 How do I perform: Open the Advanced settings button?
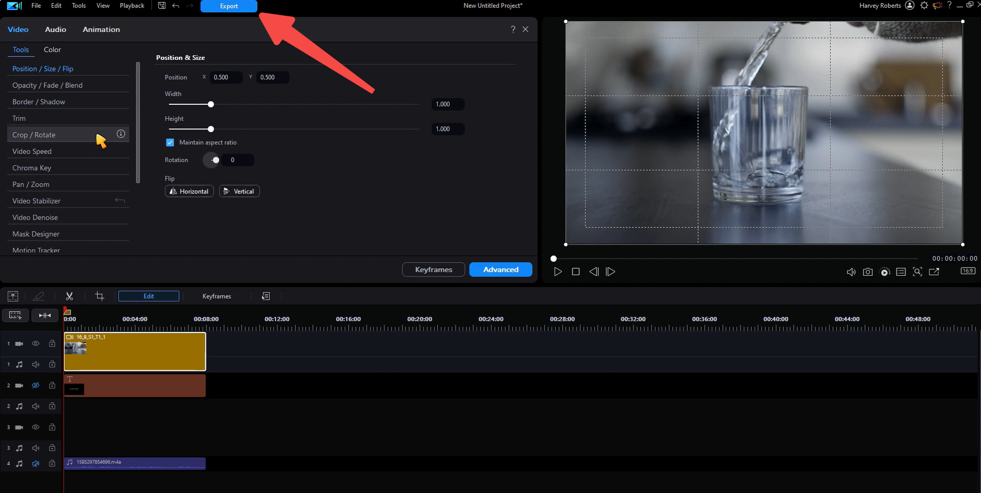coord(500,269)
